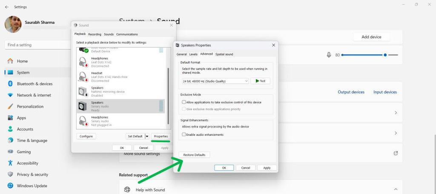This screenshot has width=436, height=194.
Task: Open Privacy & security settings
Action: [x=32, y=174]
